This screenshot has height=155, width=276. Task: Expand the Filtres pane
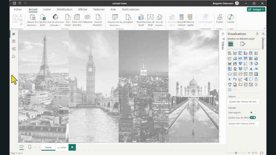[223, 34]
